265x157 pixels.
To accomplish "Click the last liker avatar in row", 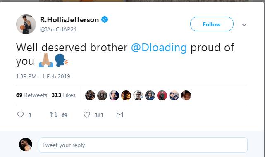I will pyautogui.click(x=186, y=95).
